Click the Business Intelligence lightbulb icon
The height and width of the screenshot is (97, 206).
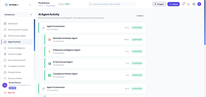tap(50, 51)
